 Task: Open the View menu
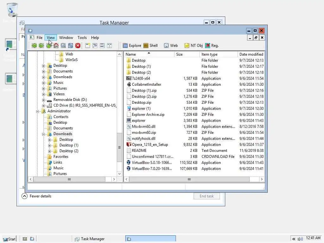pos(51,38)
